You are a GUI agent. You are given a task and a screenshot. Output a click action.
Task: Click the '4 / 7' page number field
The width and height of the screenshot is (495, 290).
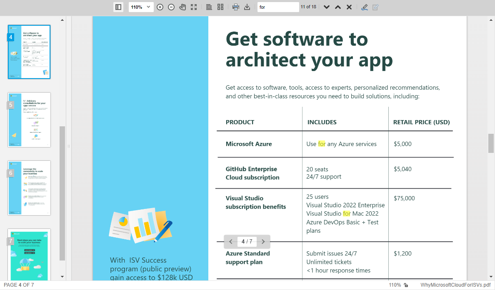pyautogui.click(x=247, y=241)
